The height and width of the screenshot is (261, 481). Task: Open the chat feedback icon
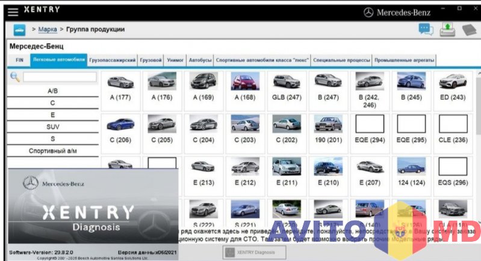click(426, 30)
